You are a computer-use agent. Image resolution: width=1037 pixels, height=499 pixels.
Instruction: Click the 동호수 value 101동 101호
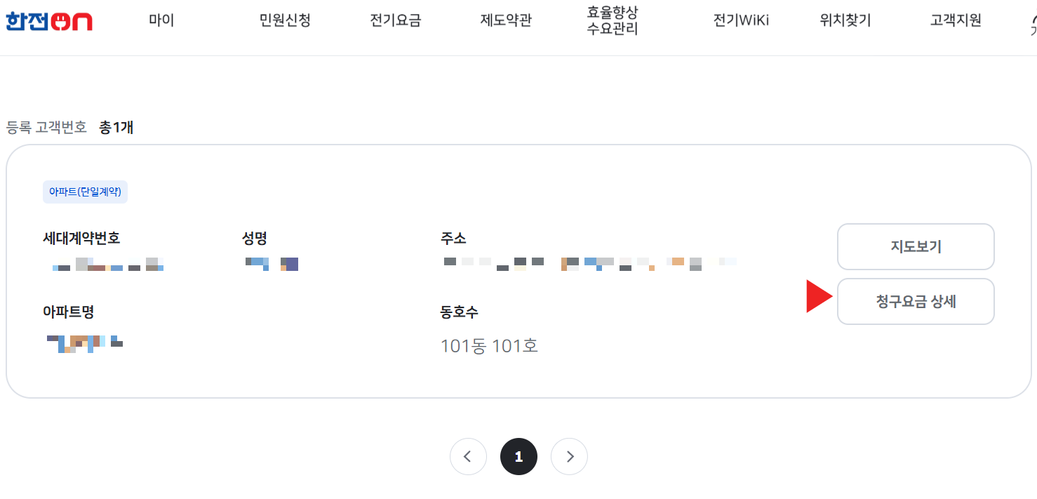pyautogui.click(x=490, y=346)
